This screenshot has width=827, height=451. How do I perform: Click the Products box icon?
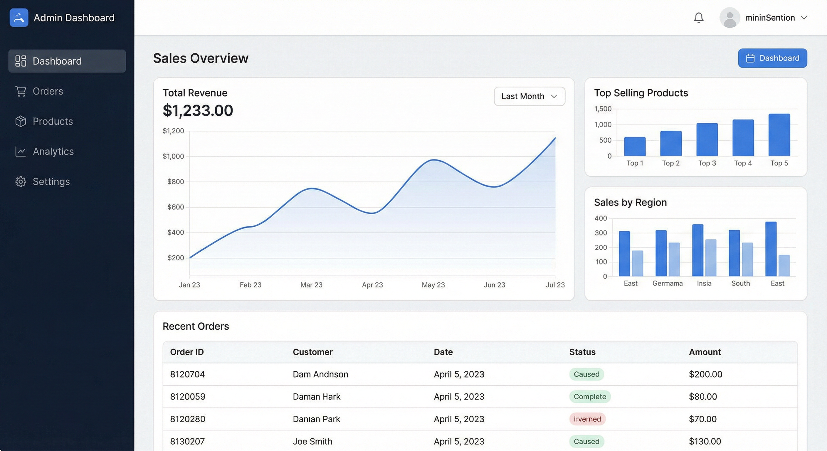click(x=21, y=121)
